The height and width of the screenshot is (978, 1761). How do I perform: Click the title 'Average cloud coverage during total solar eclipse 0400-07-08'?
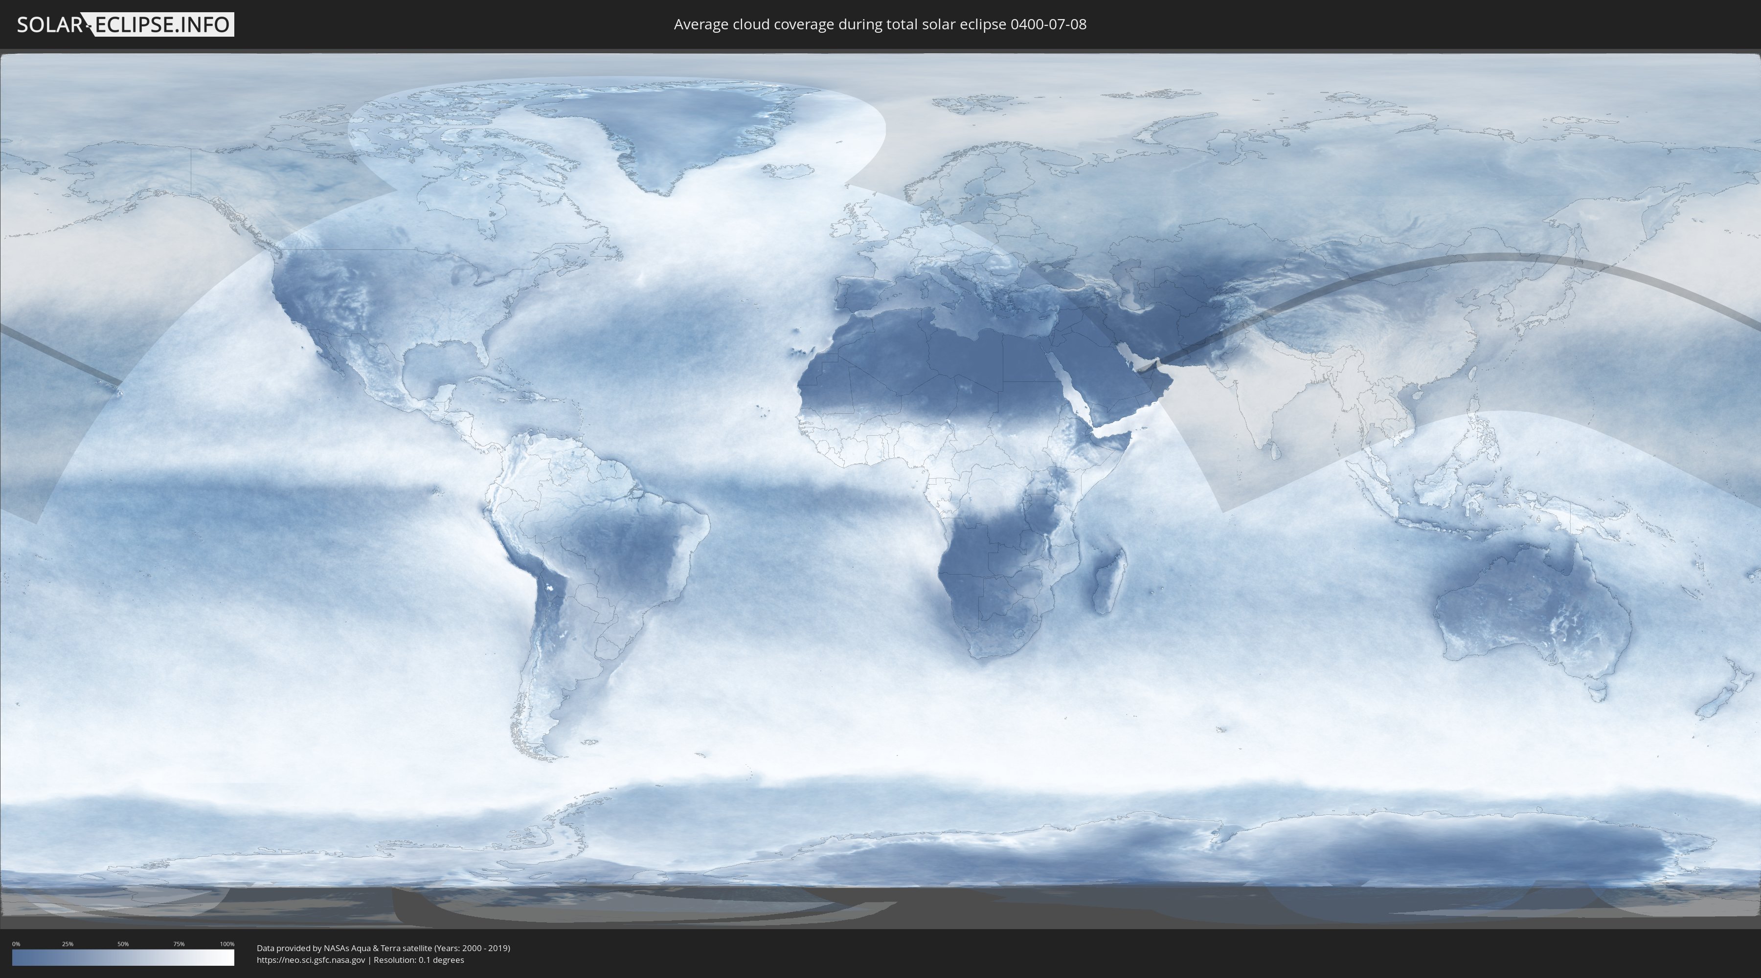(880, 24)
